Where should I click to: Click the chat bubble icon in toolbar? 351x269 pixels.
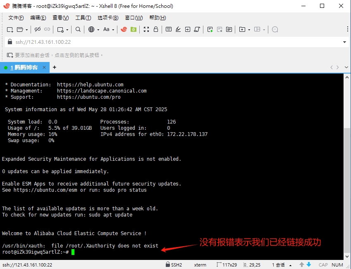(275, 29)
